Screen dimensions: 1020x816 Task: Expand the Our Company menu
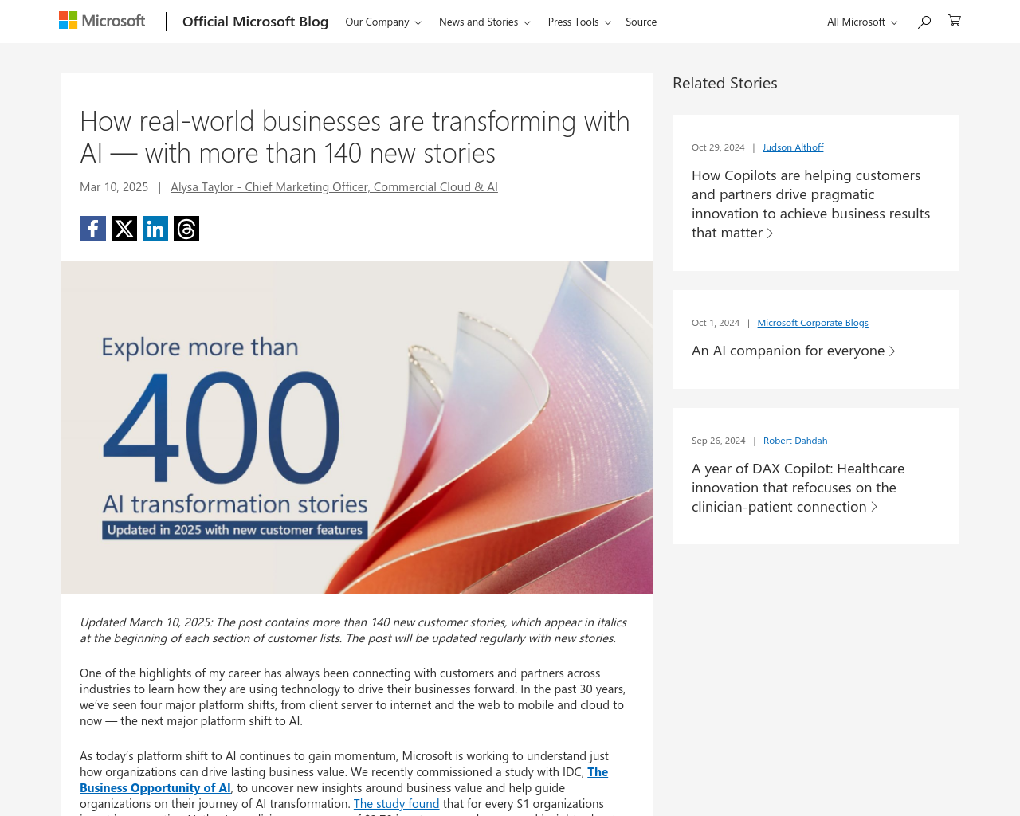click(383, 22)
